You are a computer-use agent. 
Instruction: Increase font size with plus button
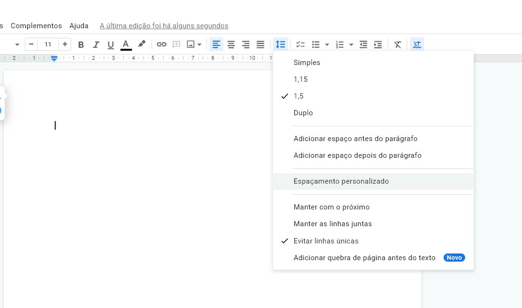coord(65,44)
